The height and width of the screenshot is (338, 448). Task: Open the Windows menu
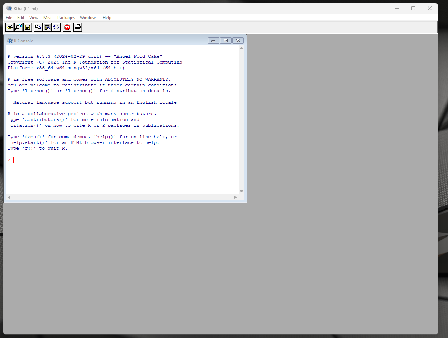coord(89,17)
